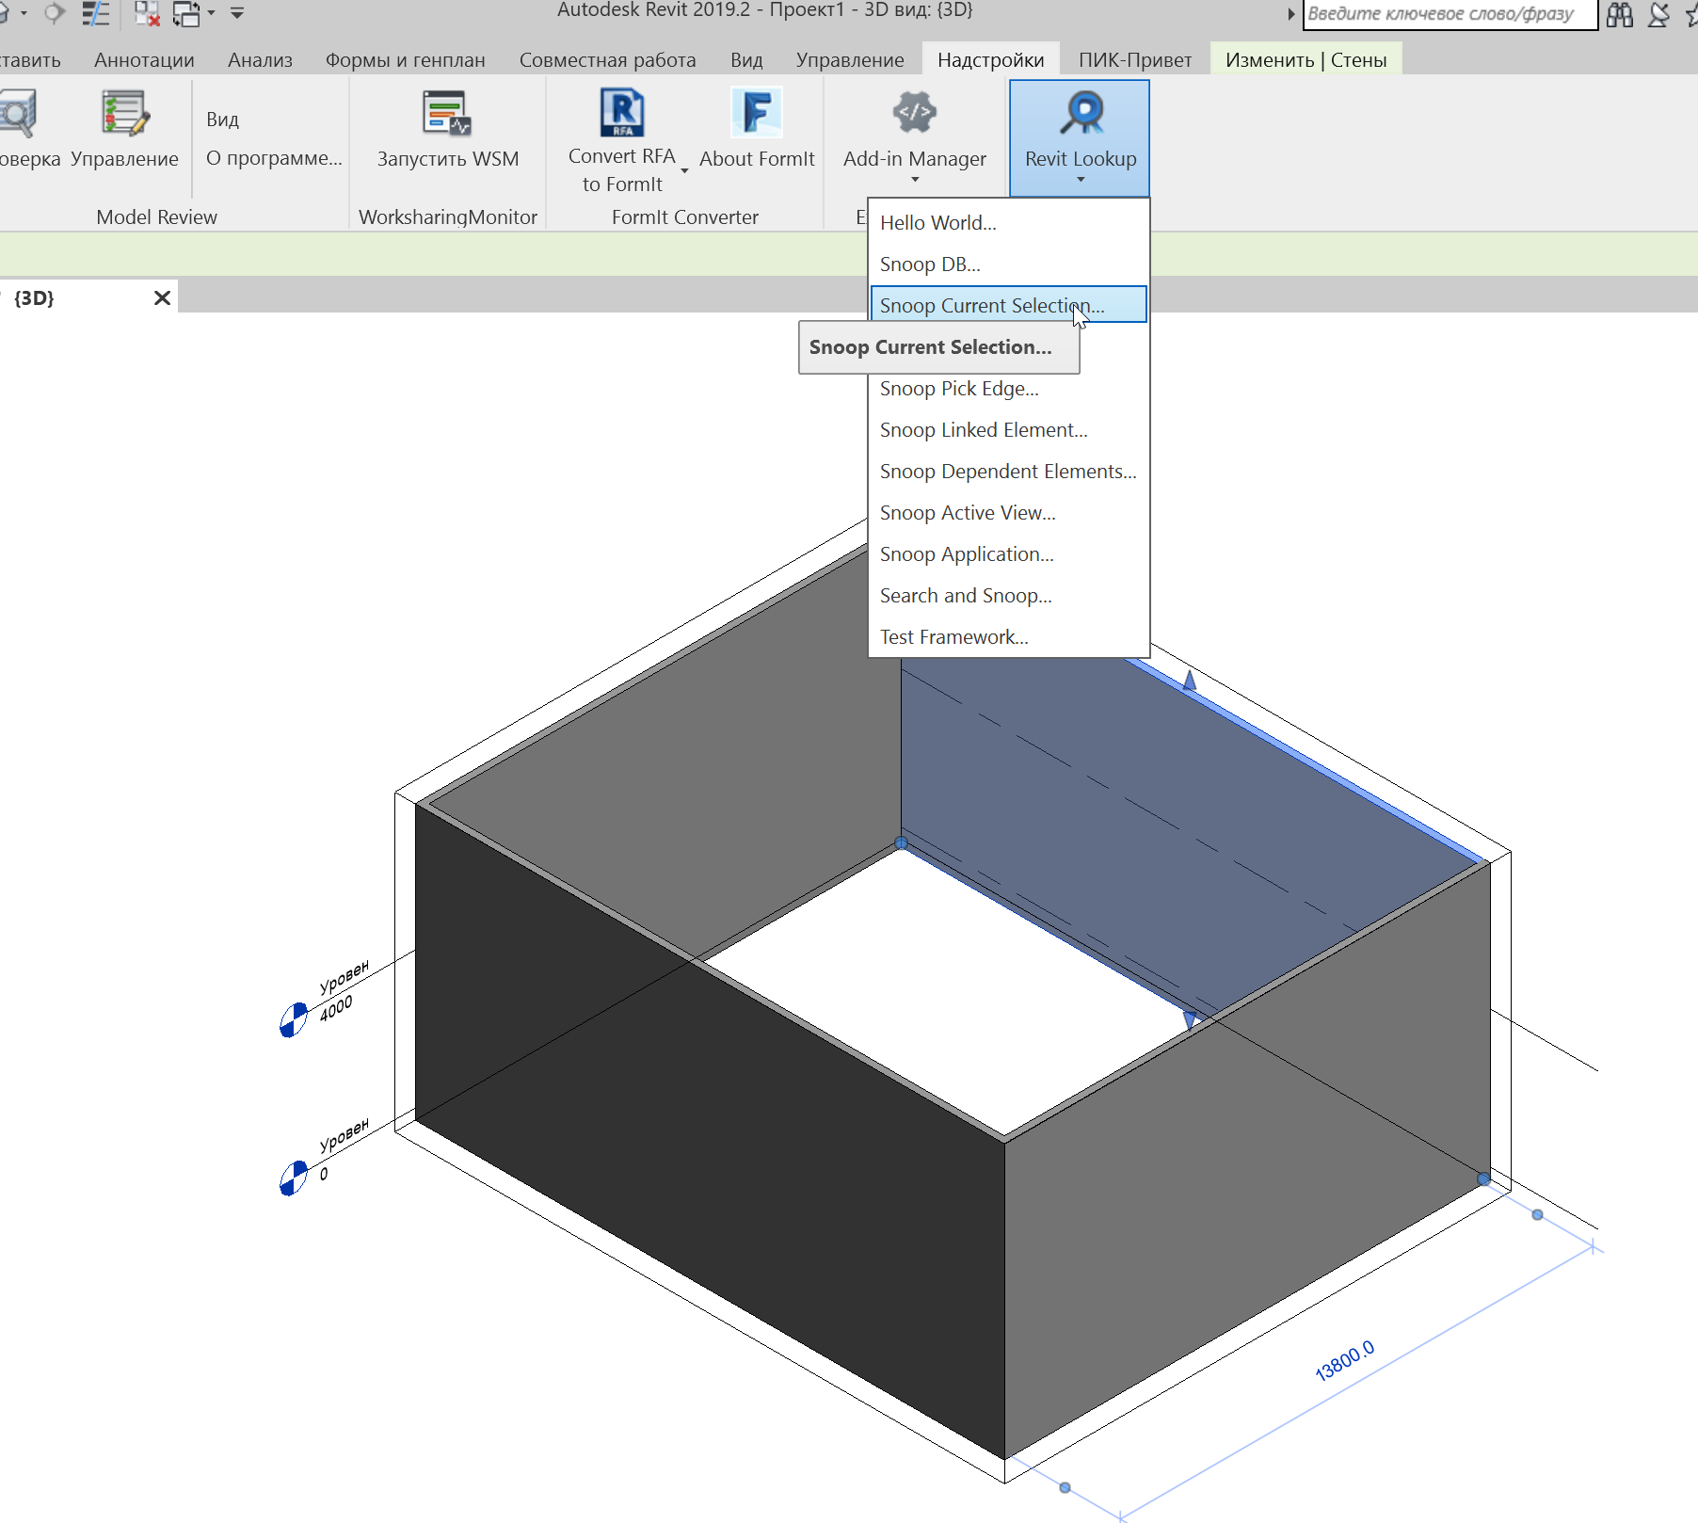Choose Snoop Linked Element... menu item

[1008, 430]
